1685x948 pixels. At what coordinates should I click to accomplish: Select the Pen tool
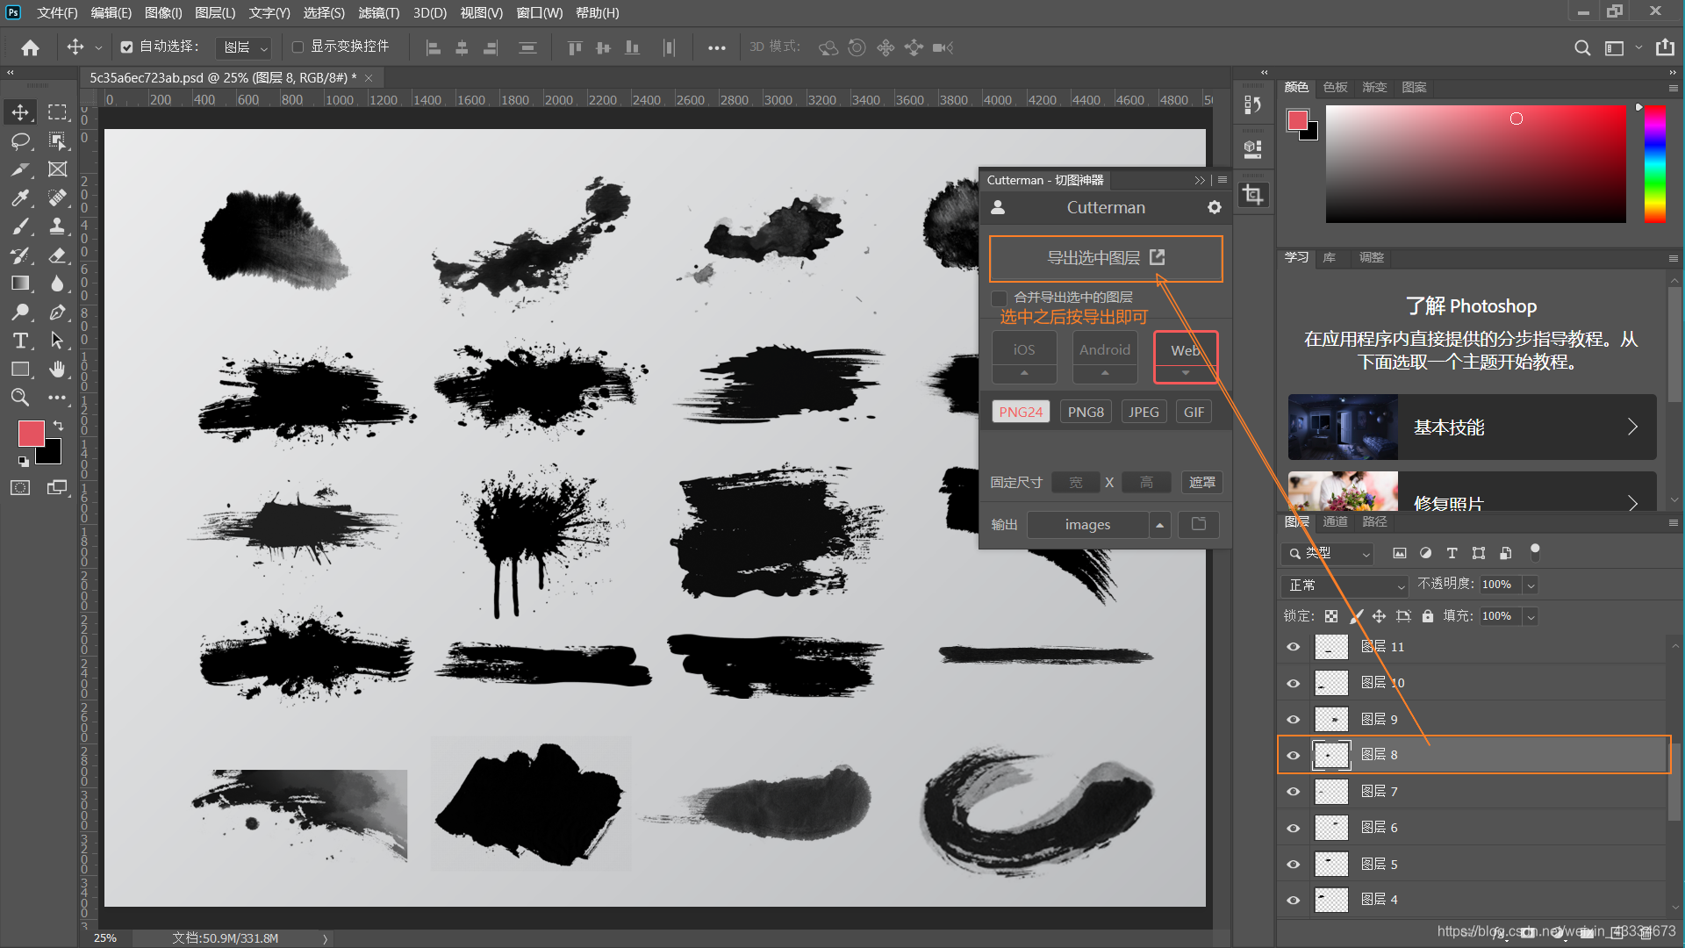[x=57, y=312]
